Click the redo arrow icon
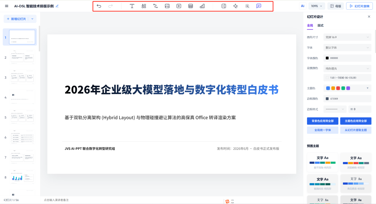Viewport: 376px width, 204px height. click(110, 6)
